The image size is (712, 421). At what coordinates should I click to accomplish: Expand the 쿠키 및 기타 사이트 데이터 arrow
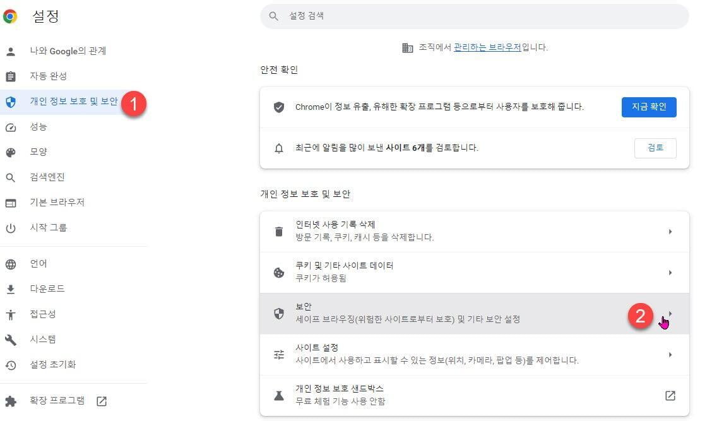pyautogui.click(x=670, y=273)
